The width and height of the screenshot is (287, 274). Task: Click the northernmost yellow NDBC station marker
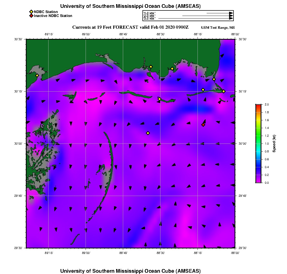(x=151, y=67)
